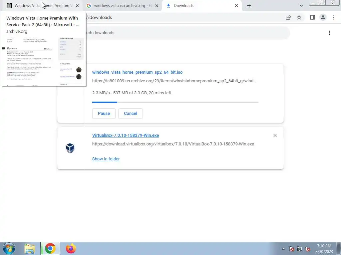Close the Downloads tab
The image size is (341, 255).
pos(236,6)
